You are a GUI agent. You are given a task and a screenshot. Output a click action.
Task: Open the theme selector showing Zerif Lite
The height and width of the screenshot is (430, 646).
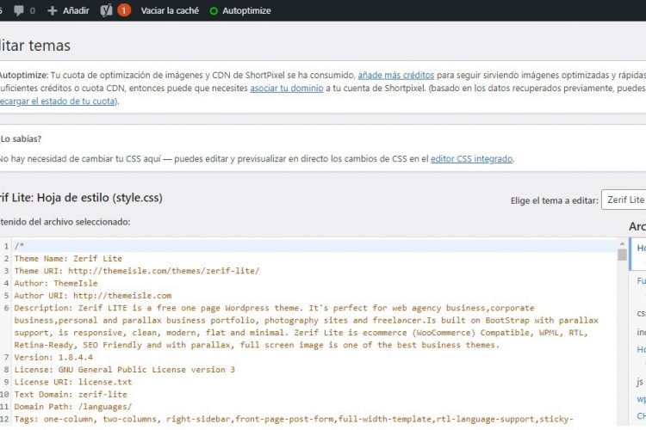624,200
